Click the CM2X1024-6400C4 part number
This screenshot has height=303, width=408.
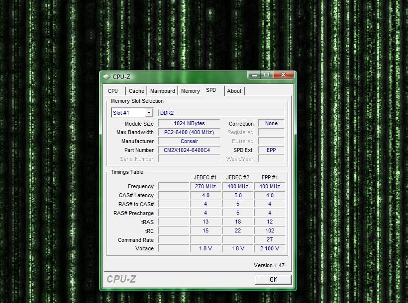pos(189,150)
